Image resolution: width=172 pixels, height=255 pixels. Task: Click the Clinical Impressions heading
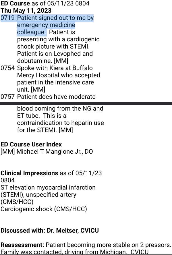(x=29, y=173)
